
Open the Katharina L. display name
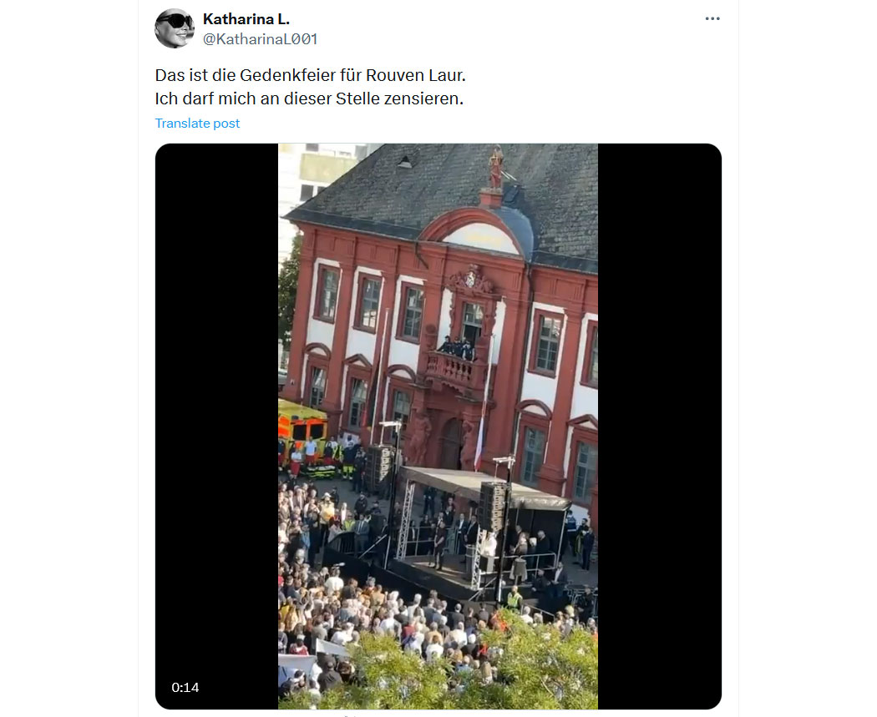point(246,19)
